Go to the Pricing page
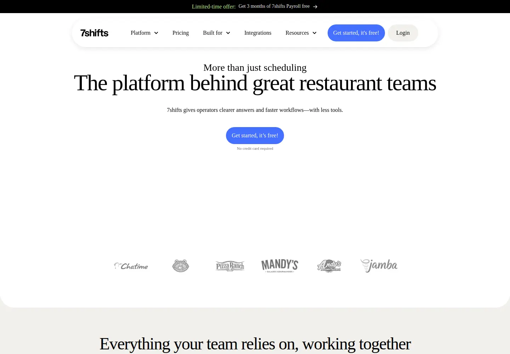Viewport: 510px width, 354px height. coord(181,33)
